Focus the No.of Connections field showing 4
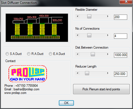This screenshot has width=133, height=109. pos(121,36)
